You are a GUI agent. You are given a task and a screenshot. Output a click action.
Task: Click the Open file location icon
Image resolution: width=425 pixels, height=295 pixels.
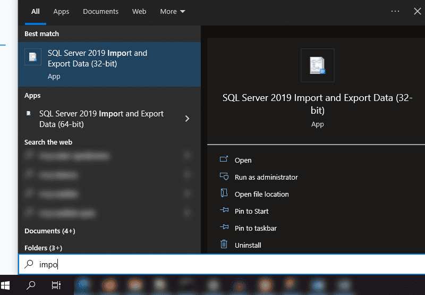(x=224, y=193)
